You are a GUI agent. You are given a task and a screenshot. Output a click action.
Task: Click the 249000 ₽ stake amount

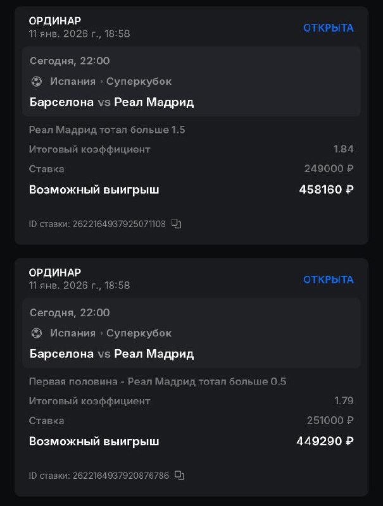pyautogui.click(x=329, y=169)
